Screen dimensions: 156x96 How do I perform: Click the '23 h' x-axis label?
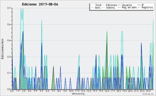pos(148,91)
